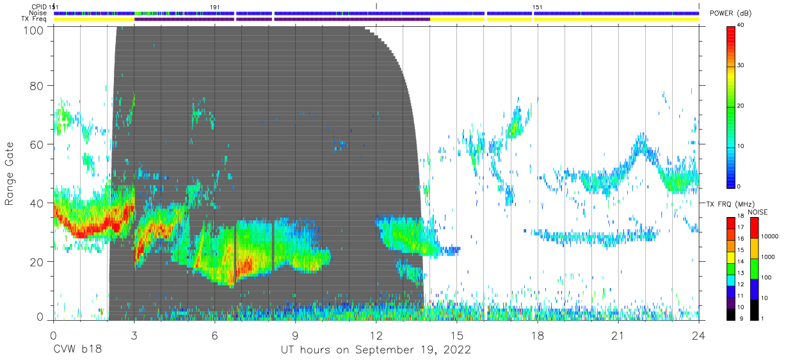
Task: Click the "Noise" row label at top
Action: pyautogui.click(x=38, y=13)
